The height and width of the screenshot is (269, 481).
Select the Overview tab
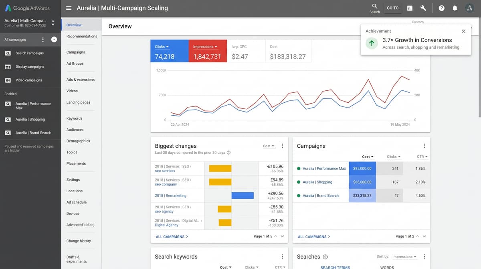(x=81, y=25)
